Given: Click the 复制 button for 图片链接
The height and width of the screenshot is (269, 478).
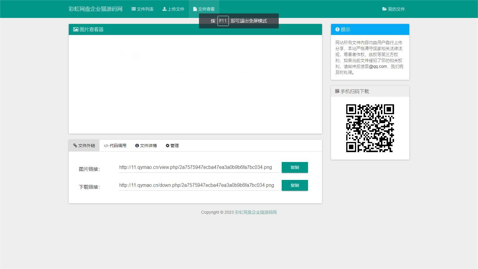Looking at the screenshot, I should point(295,167).
